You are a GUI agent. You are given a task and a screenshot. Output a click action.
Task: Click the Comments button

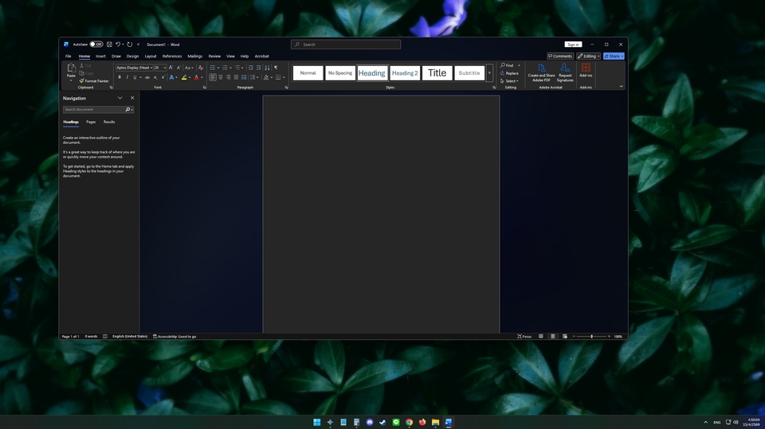pos(560,57)
